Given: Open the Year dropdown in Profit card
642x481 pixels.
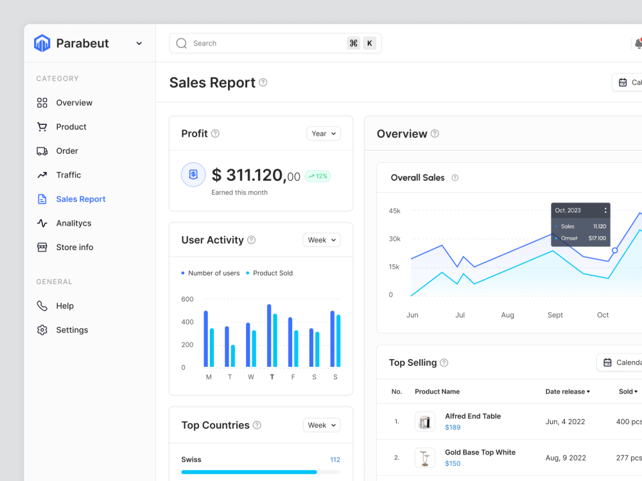Looking at the screenshot, I should tap(324, 134).
